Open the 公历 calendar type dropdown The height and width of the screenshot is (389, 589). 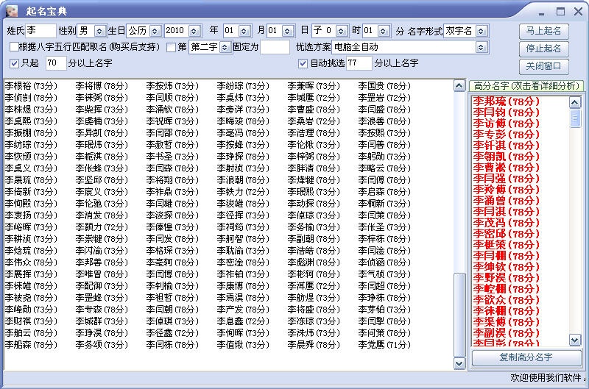[155, 31]
